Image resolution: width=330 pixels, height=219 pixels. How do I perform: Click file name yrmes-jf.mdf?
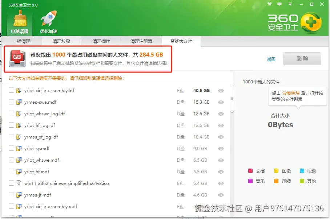pyautogui.click(x=37, y=195)
